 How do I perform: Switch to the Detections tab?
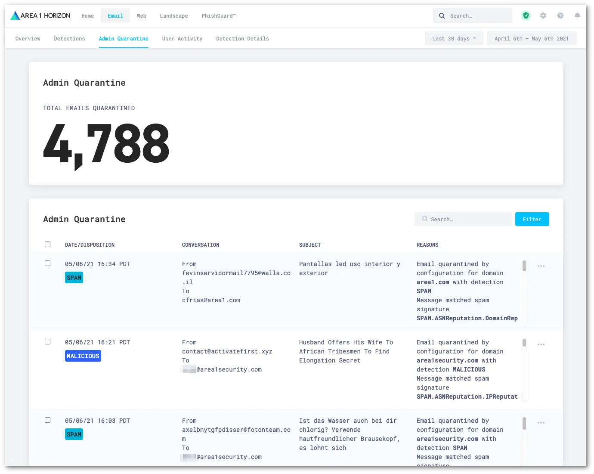coord(69,38)
